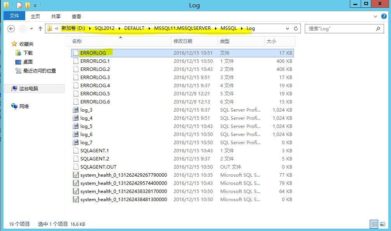Click the system_health XML file icon
Screen dimensions: 391x231
(x=76, y=175)
